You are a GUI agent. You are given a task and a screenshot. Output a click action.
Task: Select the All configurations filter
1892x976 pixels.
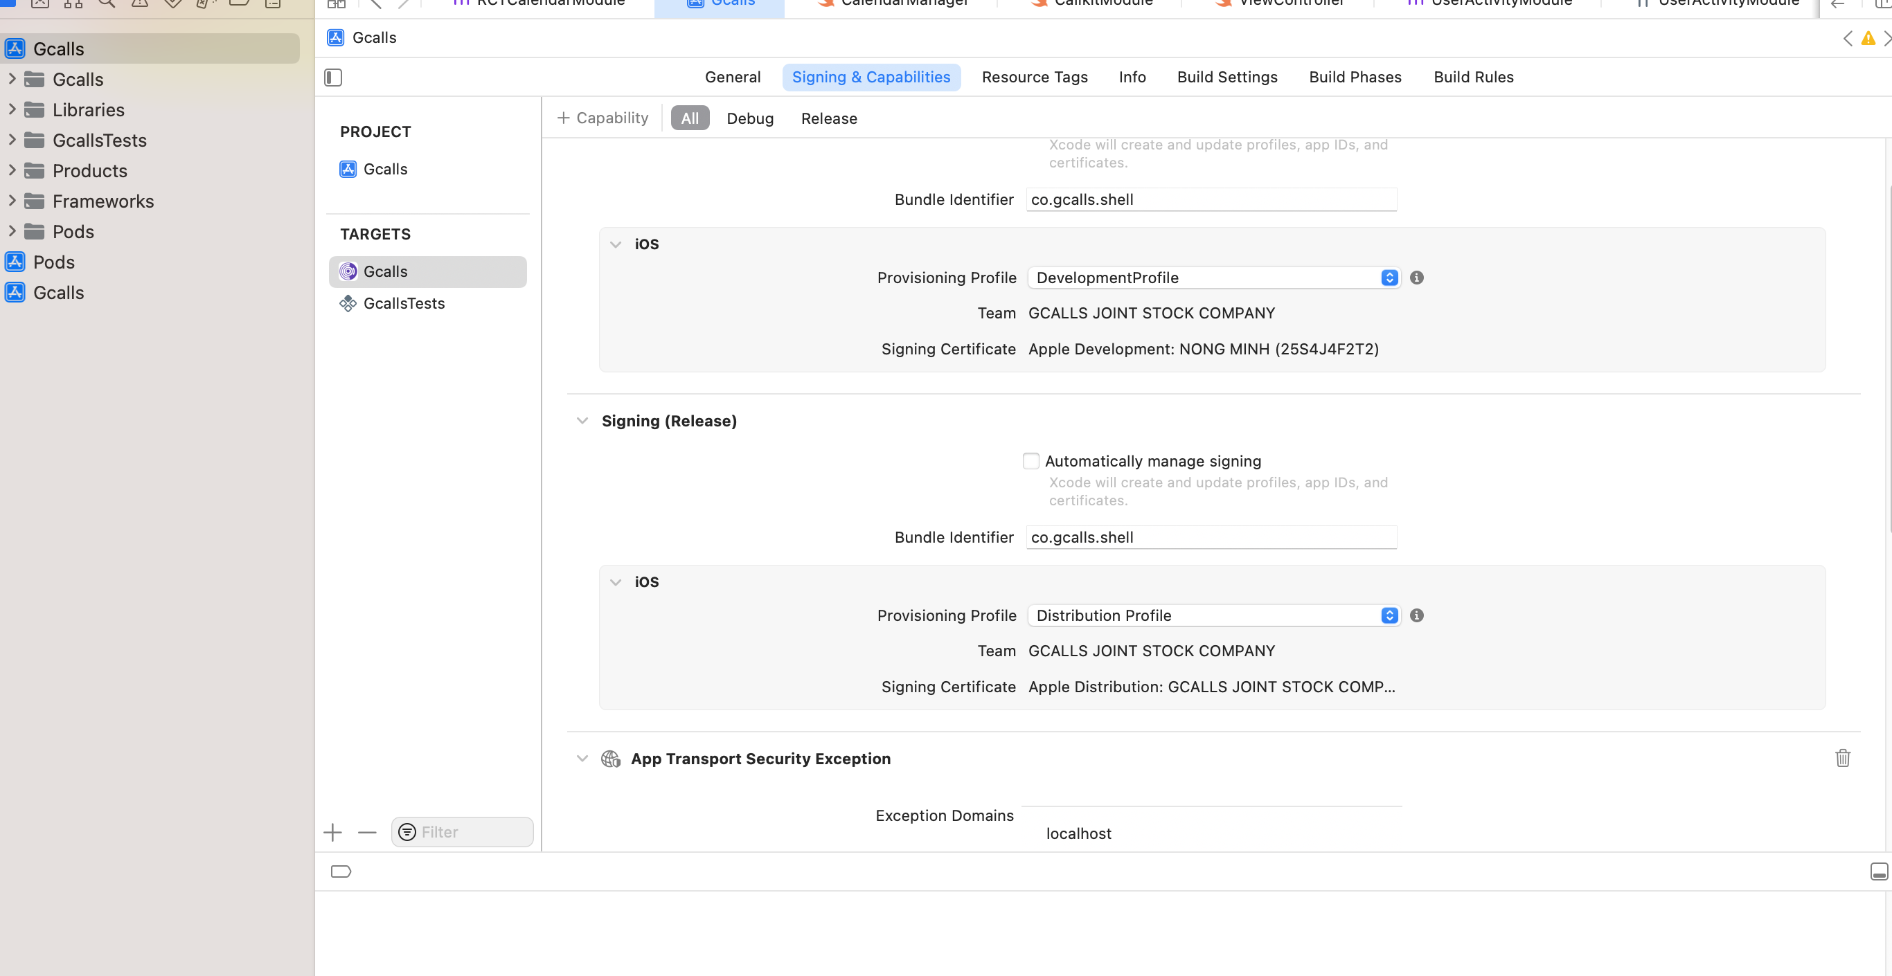coord(690,118)
